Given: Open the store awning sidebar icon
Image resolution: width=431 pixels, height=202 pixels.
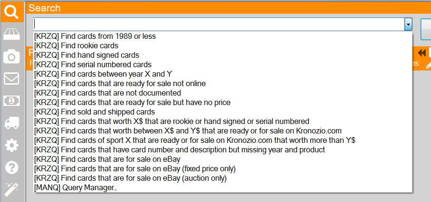Looking at the screenshot, I should pos(11,34).
